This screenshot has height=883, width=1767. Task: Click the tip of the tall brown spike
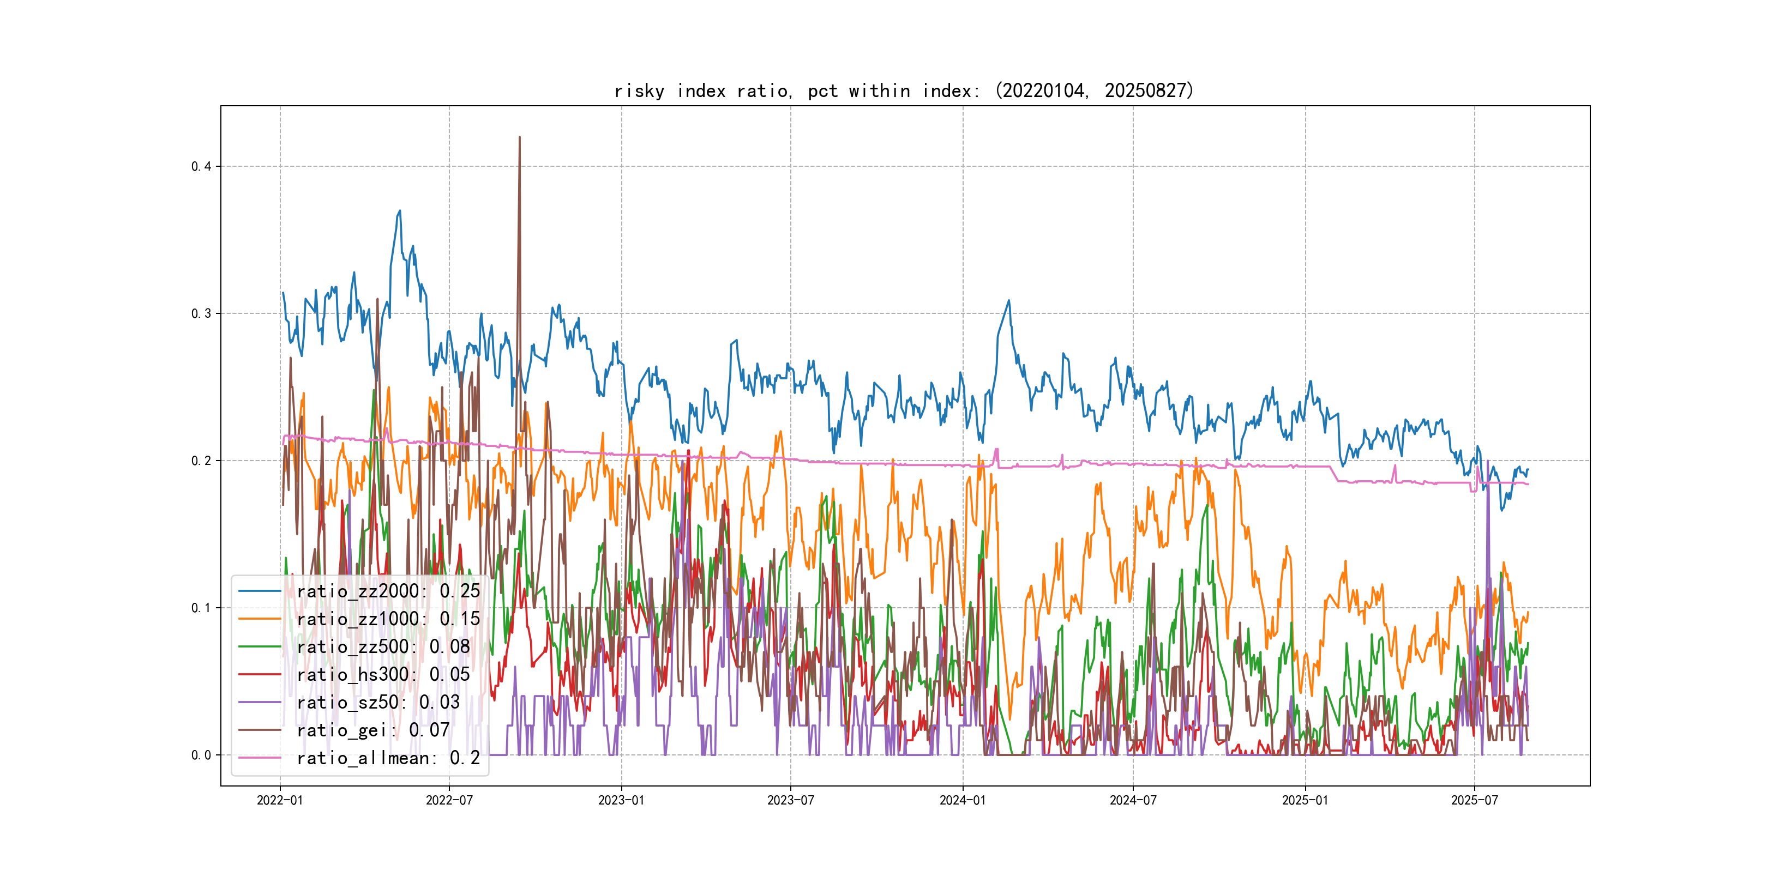tap(519, 138)
